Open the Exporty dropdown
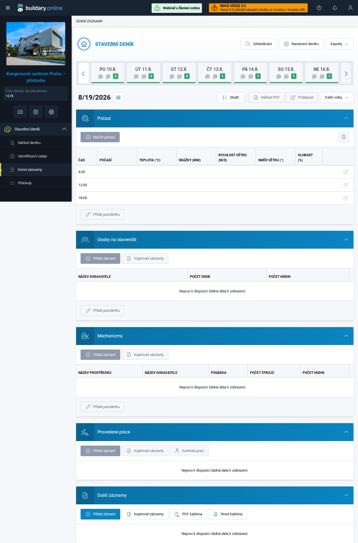This screenshot has height=543, width=358. pyautogui.click(x=340, y=44)
